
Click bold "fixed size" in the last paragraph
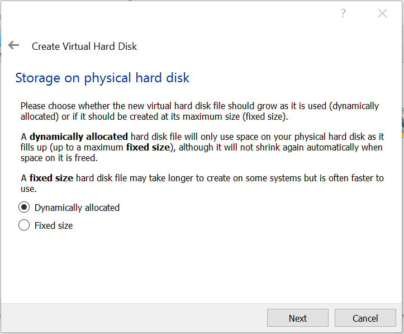tap(52, 178)
